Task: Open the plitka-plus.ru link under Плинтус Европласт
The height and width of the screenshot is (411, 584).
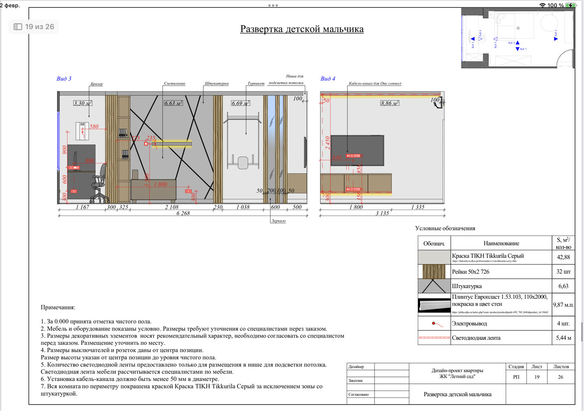Action: (x=500, y=312)
